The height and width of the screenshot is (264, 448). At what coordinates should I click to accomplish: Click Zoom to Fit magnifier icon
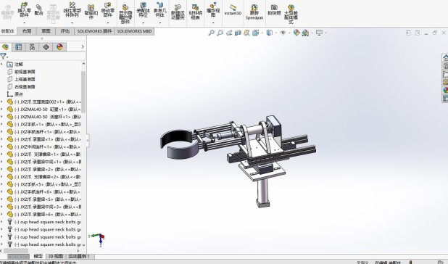coord(211,33)
